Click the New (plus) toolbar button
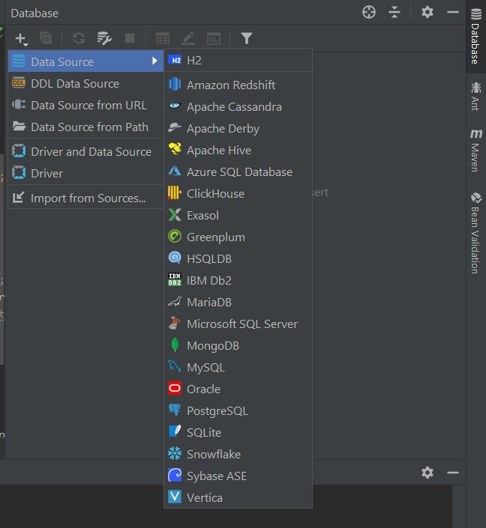The image size is (486, 528). (21, 38)
